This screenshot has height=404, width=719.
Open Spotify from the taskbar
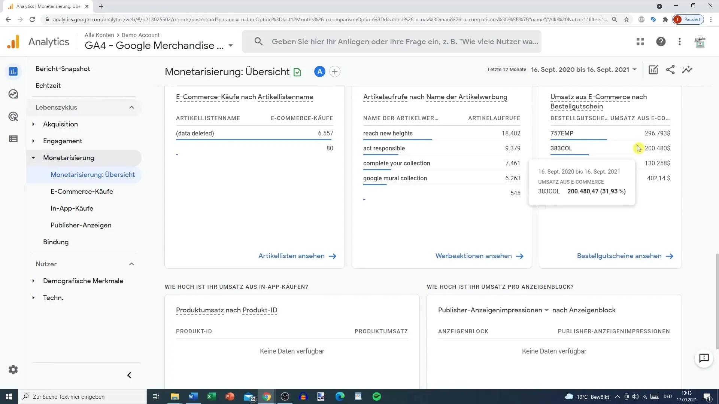(x=377, y=397)
